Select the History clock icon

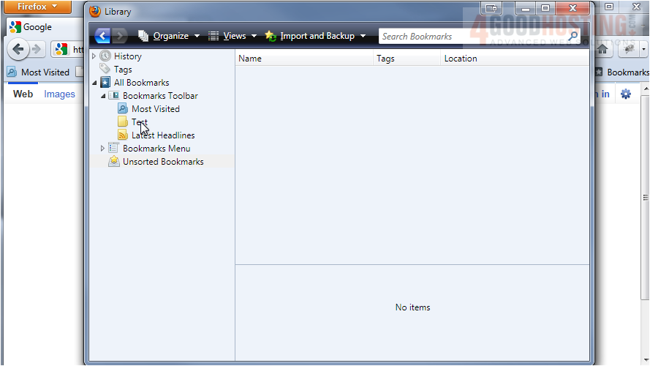(106, 56)
